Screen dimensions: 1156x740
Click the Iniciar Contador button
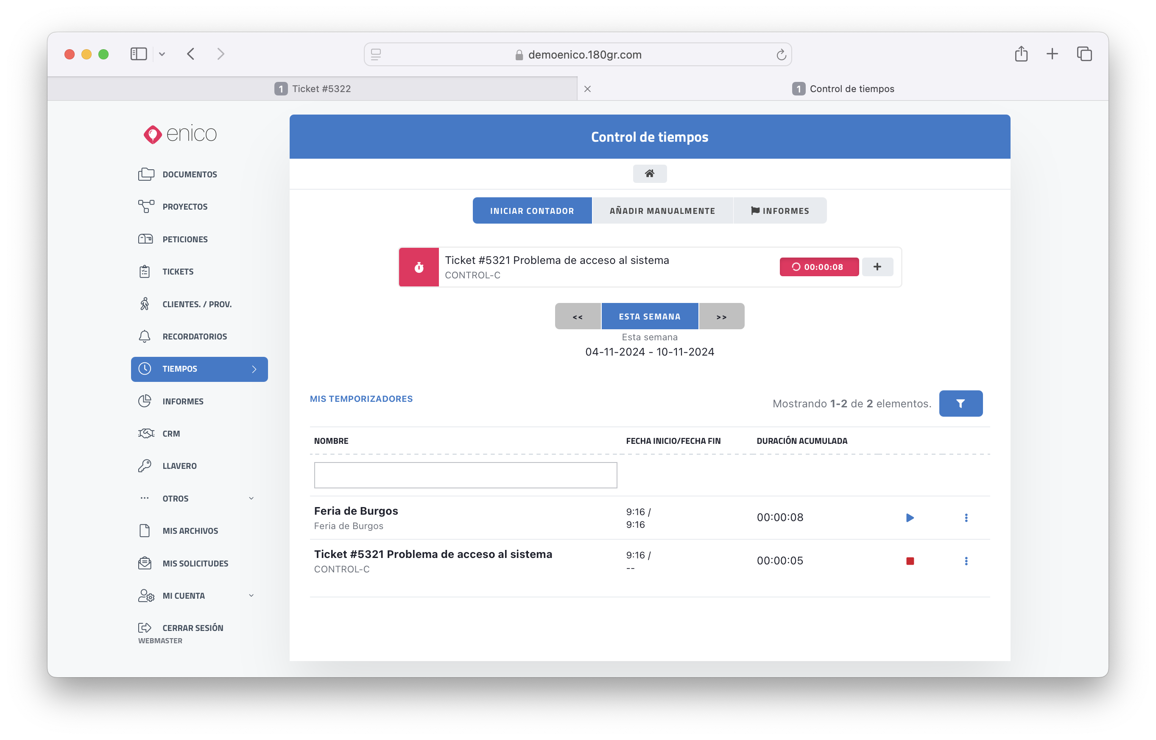[532, 210]
